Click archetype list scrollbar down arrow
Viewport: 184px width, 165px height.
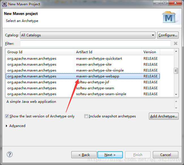click(x=176, y=95)
